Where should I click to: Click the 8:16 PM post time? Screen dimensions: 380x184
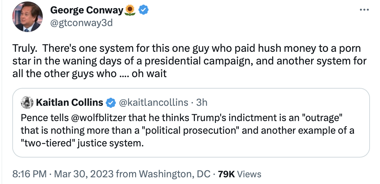[x=29, y=174]
